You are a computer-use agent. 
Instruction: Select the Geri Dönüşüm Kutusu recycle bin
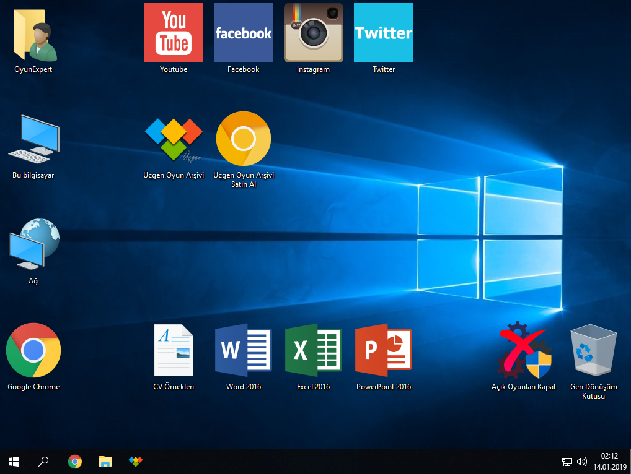[594, 350]
